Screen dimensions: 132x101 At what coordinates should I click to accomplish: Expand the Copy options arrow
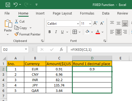tap(31, 28)
